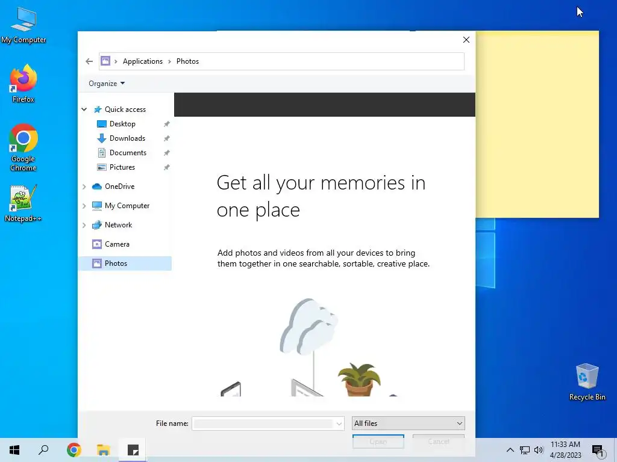The width and height of the screenshot is (617, 462).
Task: Show hidden system tray icons
Action: click(510, 450)
